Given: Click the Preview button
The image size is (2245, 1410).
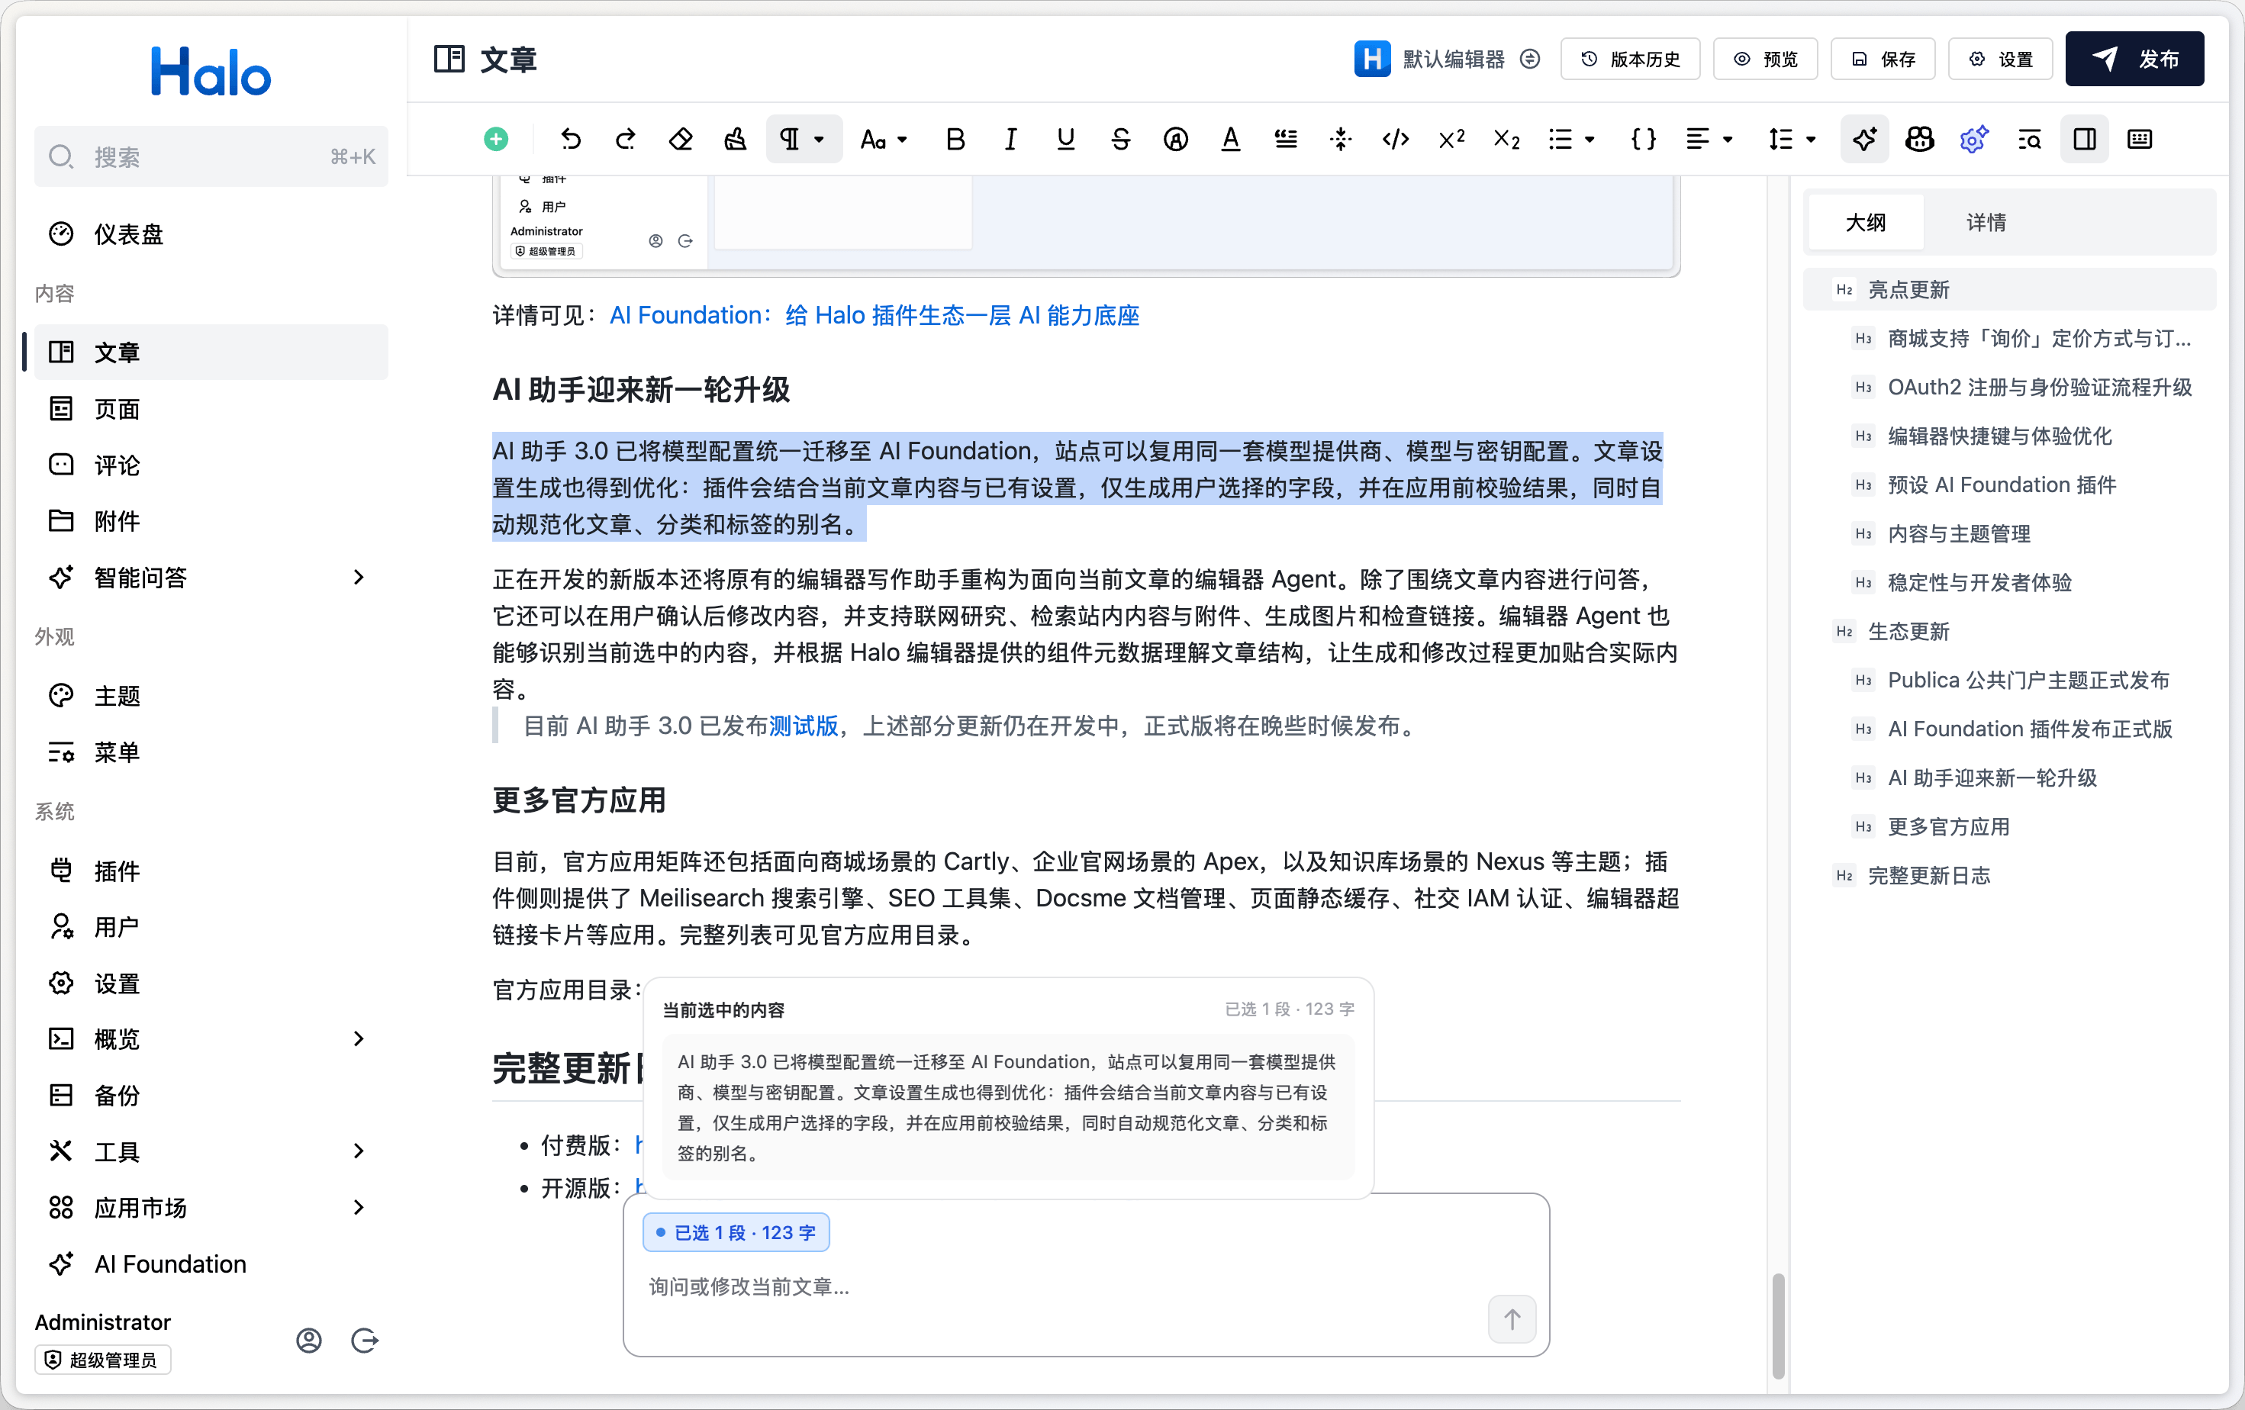Looking at the screenshot, I should (x=1765, y=60).
